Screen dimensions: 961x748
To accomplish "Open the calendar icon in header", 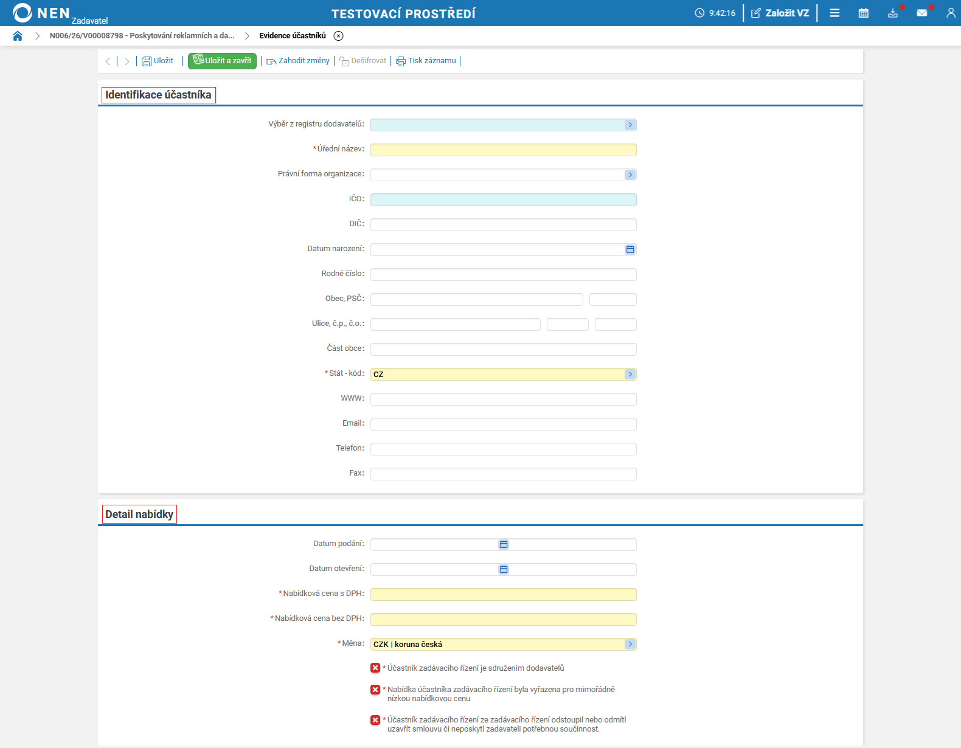I will pos(864,13).
